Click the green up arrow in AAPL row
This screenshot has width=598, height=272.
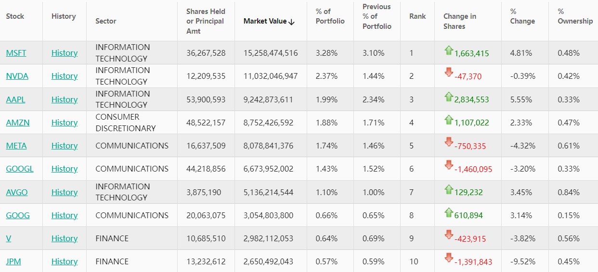(x=449, y=97)
